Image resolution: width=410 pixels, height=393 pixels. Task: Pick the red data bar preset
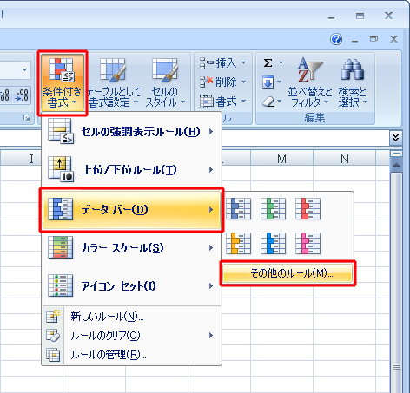307,208
